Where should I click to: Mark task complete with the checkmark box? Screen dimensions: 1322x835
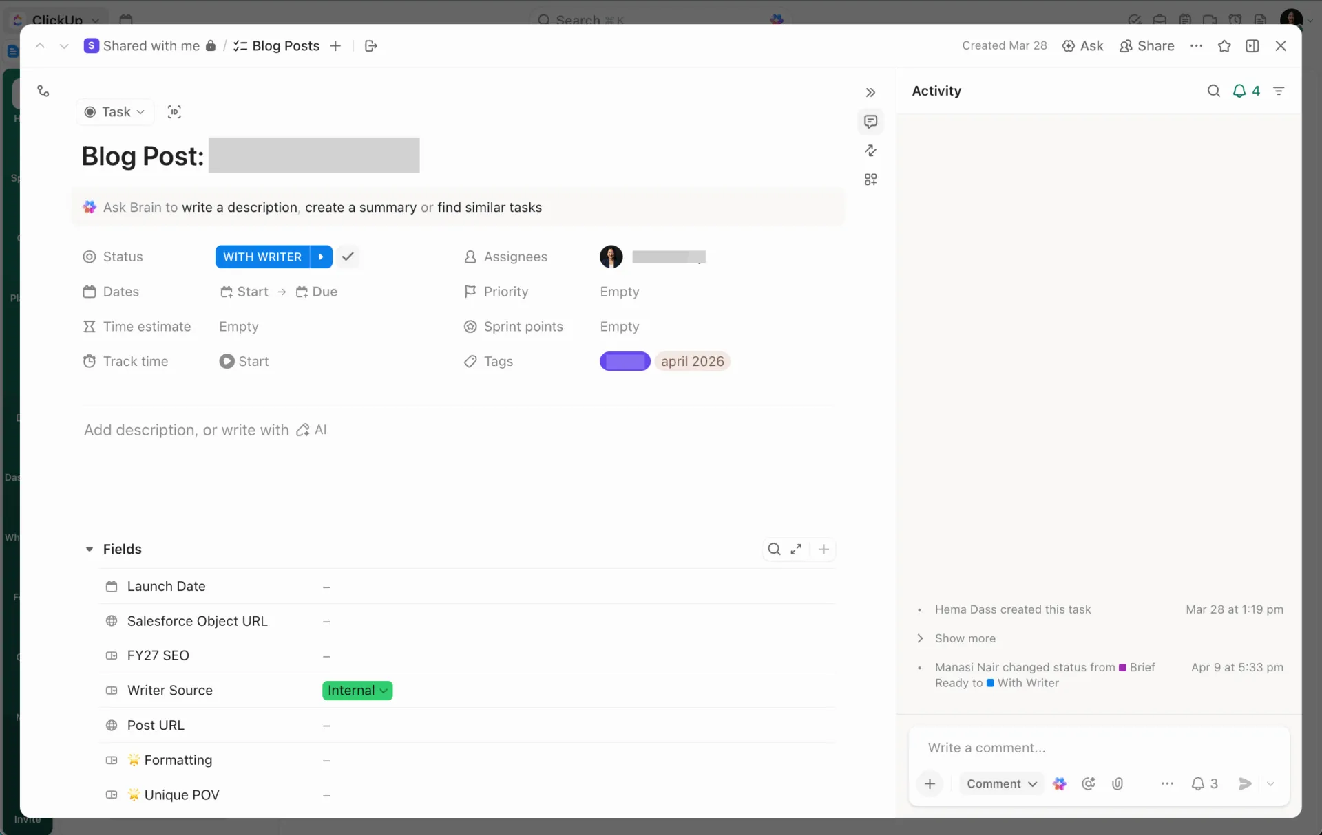point(348,257)
